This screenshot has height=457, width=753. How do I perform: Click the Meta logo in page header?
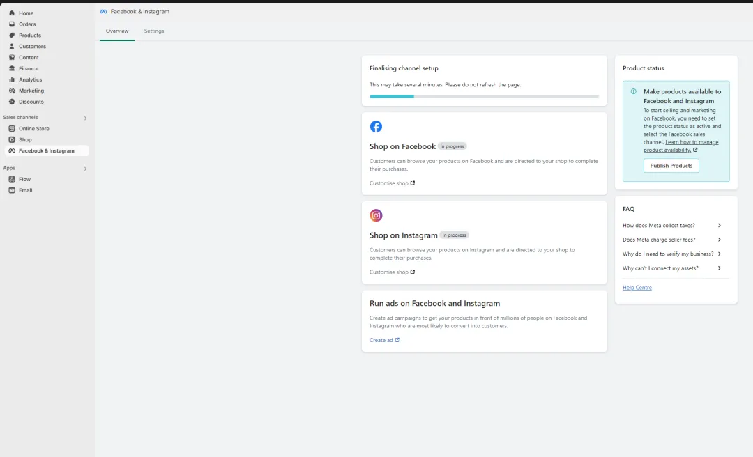(103, 12)
